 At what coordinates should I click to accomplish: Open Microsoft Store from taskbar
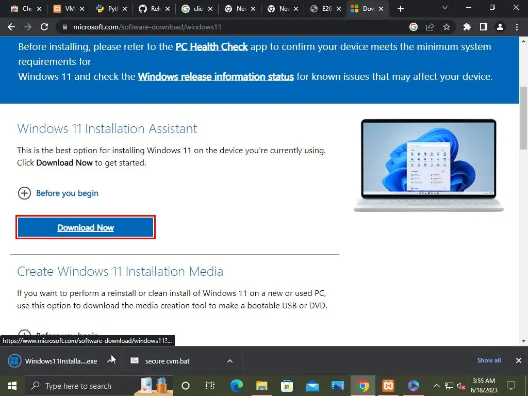[x=287, y=386]
